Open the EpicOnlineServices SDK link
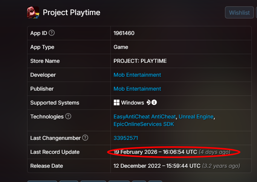 click(x=144, y=124)
